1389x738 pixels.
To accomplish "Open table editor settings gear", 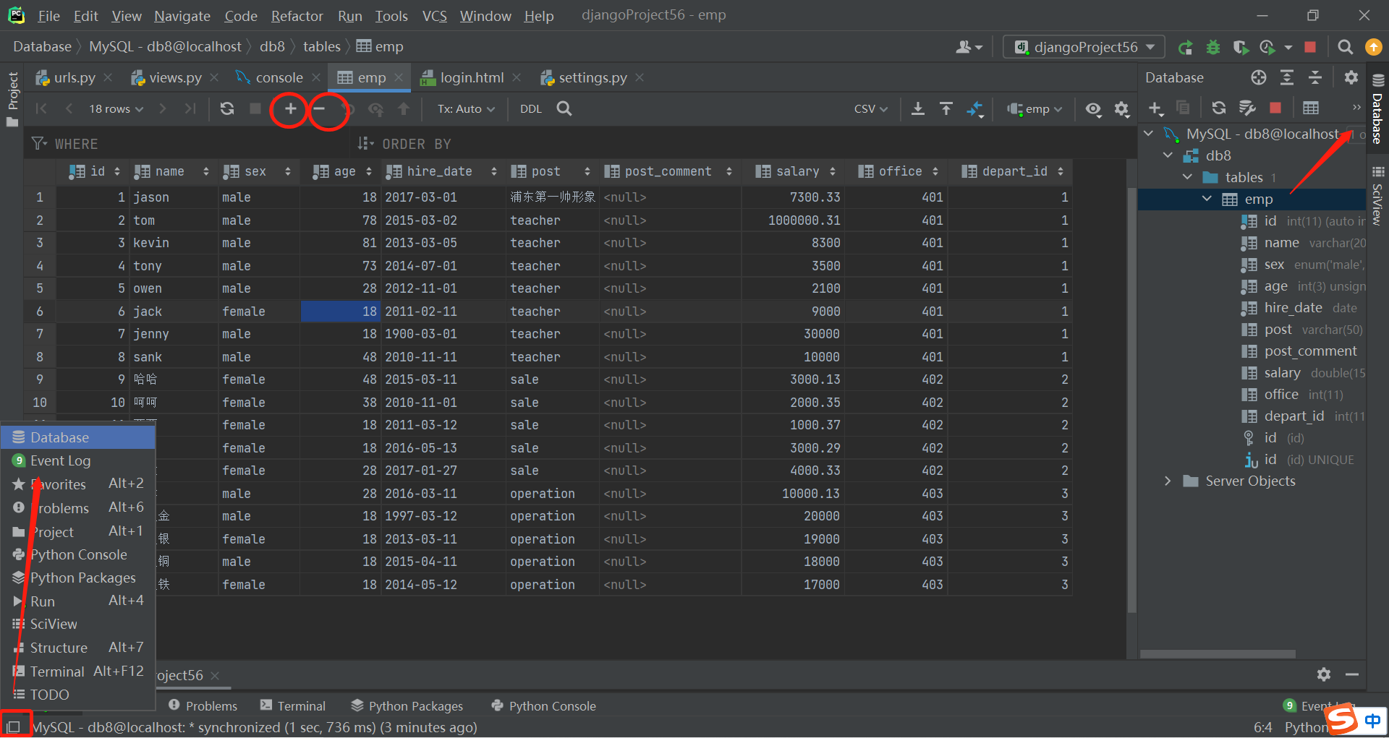I will (1121, 109).
